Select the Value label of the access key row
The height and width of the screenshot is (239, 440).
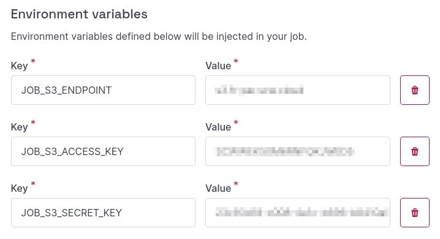pyautogui.click(x=218, y=127)
